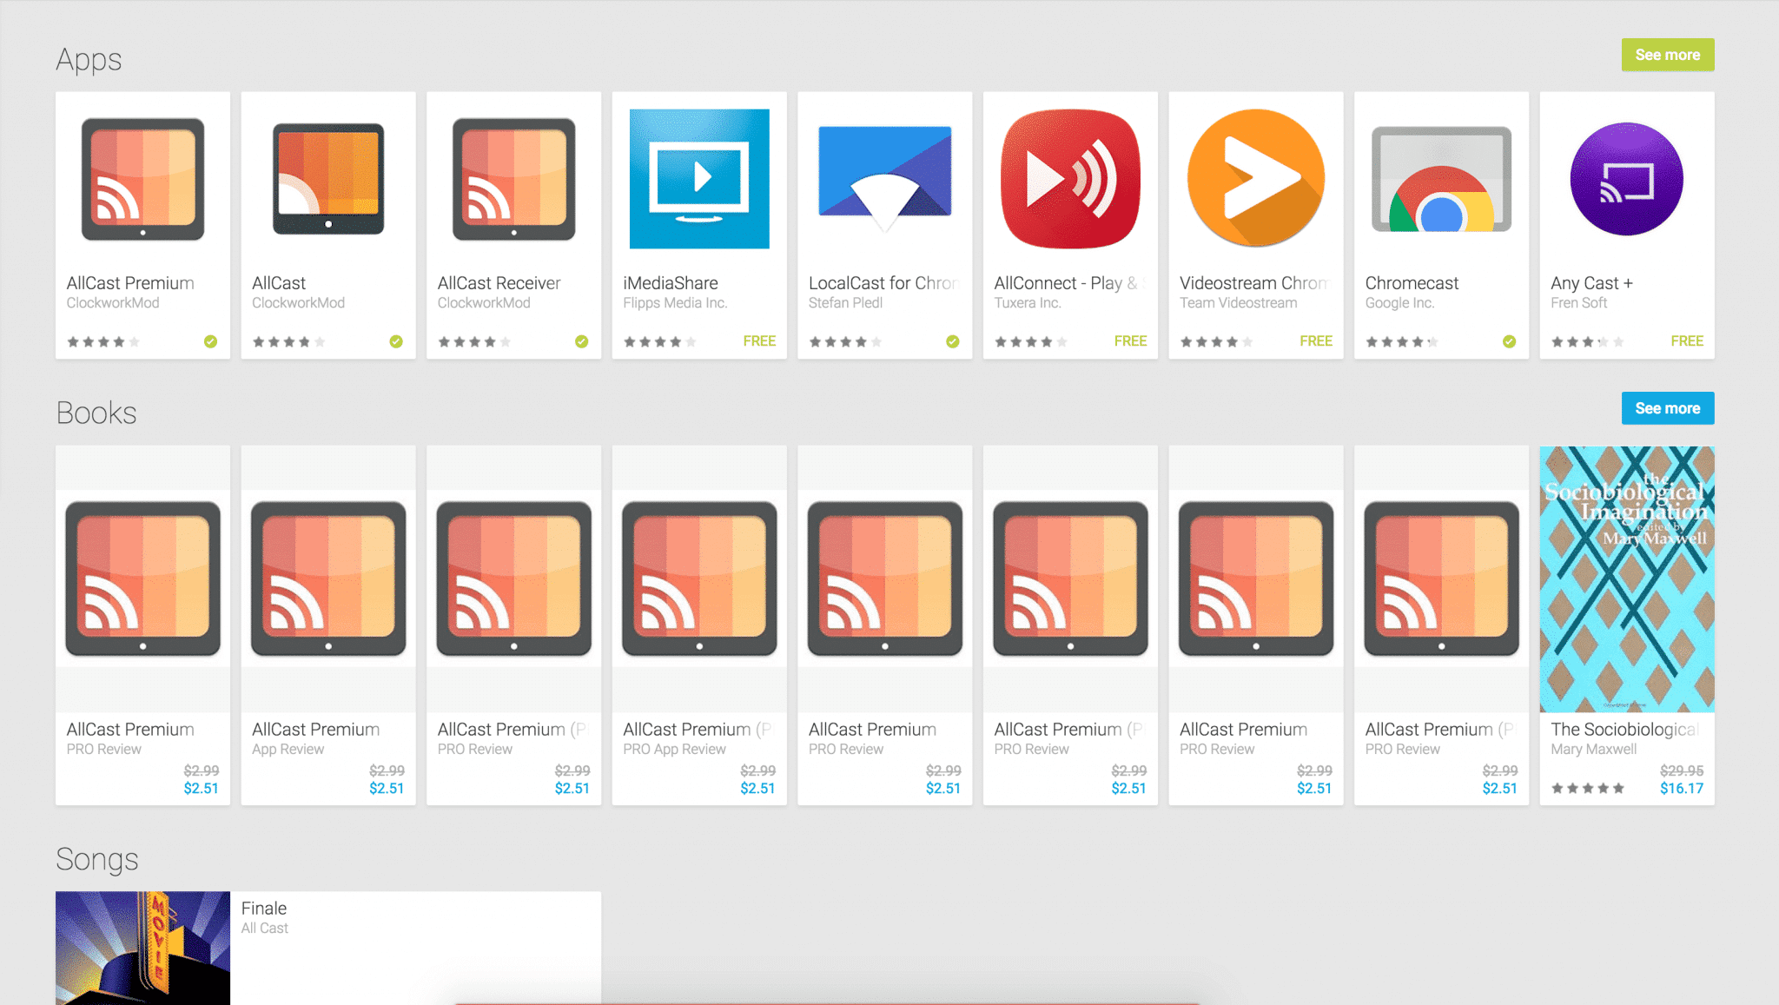Open the Chromecast app icon by Google
The image size is (1779, 1005).
pyautogui.click(x=1441, y=179)
